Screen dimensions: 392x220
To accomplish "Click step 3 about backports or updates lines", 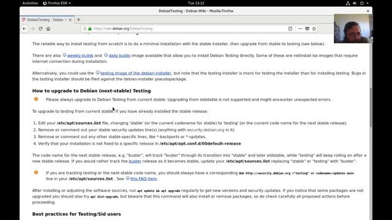I will click(x=122, y=137).
